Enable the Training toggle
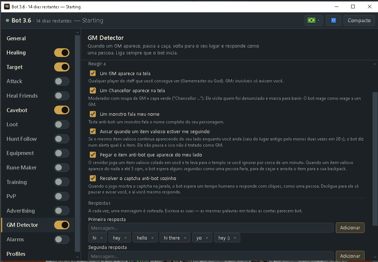Screen dimensions: 378x262 pyautogui.click(x=62, y=182)
